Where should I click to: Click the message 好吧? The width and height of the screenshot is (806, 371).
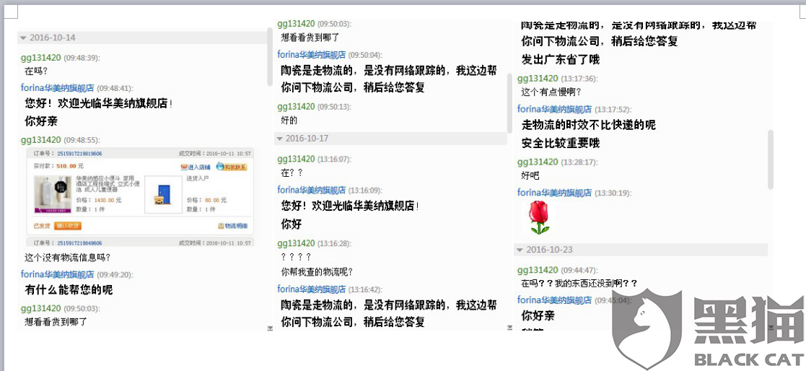(530, 175)
